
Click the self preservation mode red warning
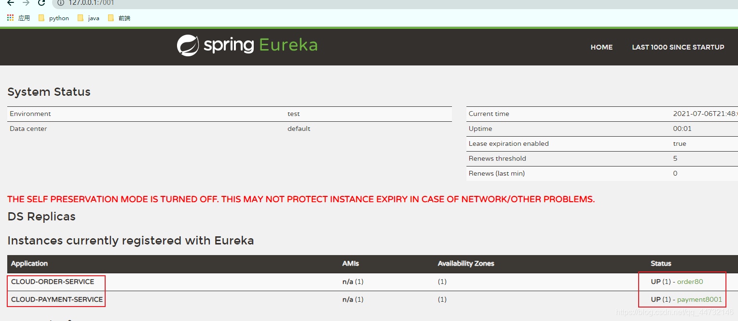(x=301, y=199)
